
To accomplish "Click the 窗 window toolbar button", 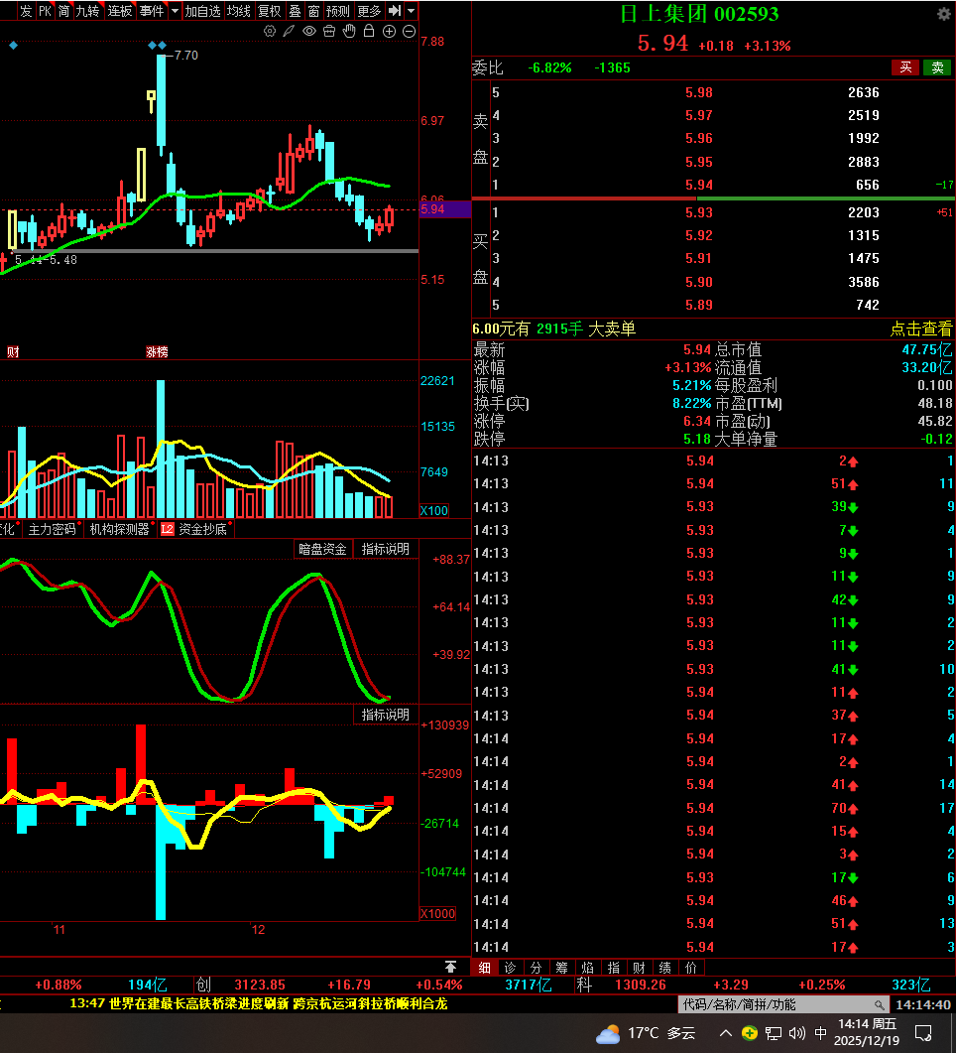I will (x=313, y=11).
